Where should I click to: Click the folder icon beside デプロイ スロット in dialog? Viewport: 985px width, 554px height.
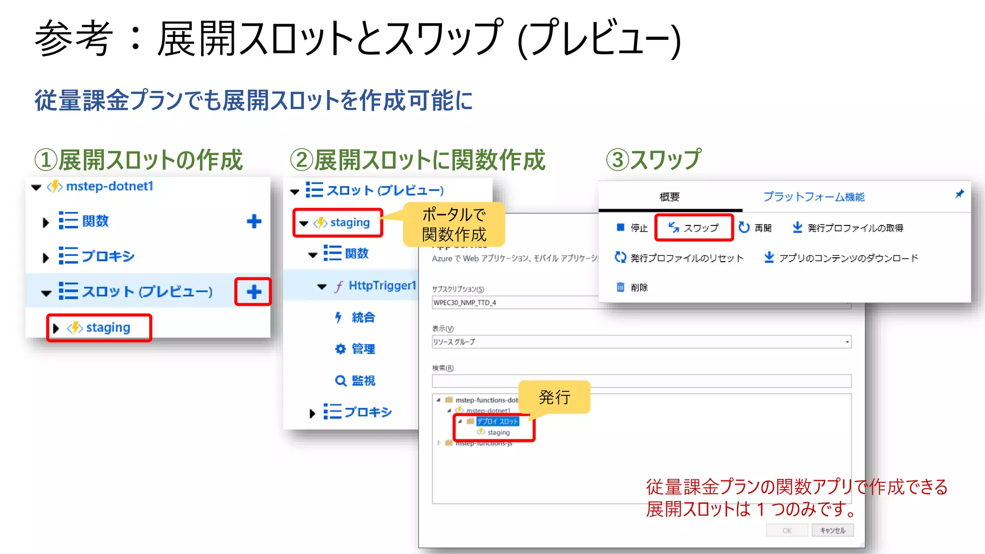tap(470, 421)
